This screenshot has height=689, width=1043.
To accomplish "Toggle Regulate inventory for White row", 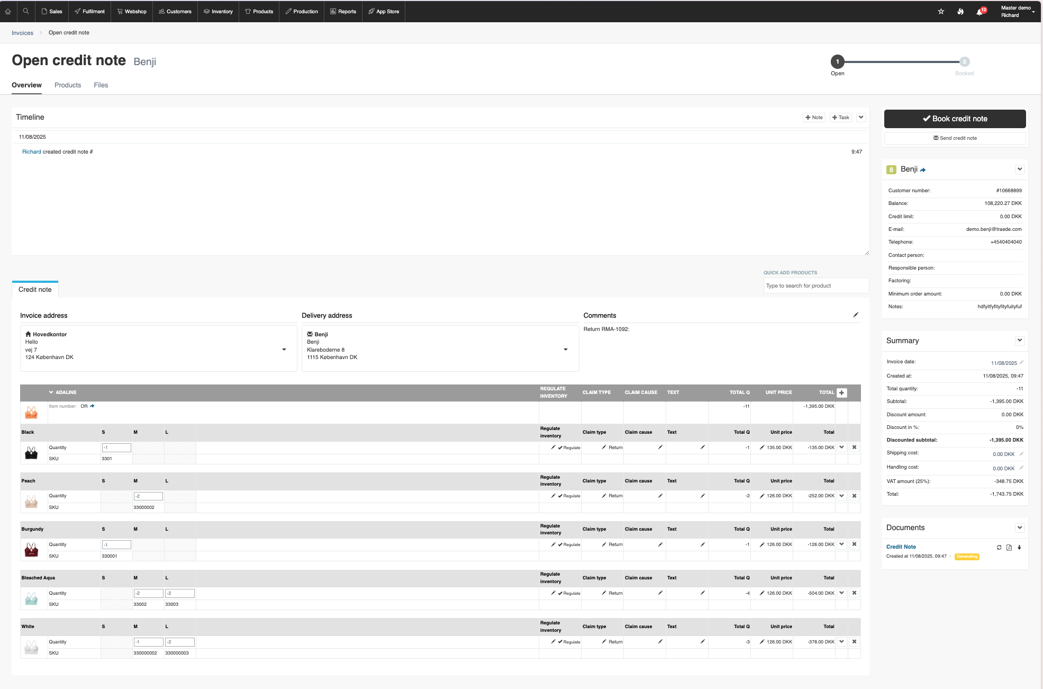I will (x=569, y=642).
